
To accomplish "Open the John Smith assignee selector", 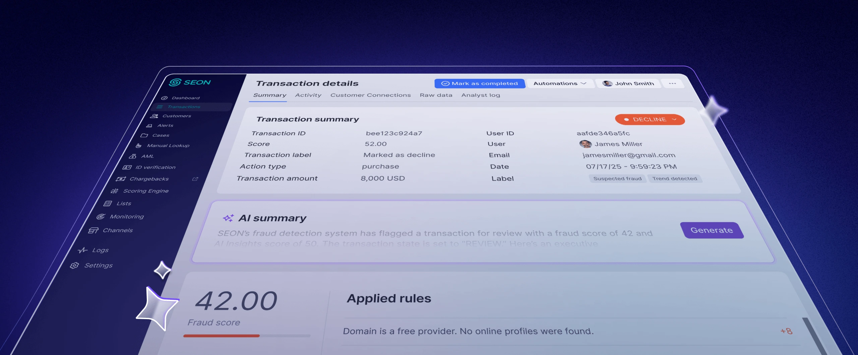I will coord(628,83).
